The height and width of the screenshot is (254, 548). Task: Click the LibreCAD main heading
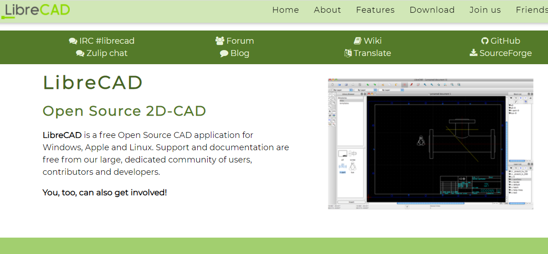(x=93, y=82)
